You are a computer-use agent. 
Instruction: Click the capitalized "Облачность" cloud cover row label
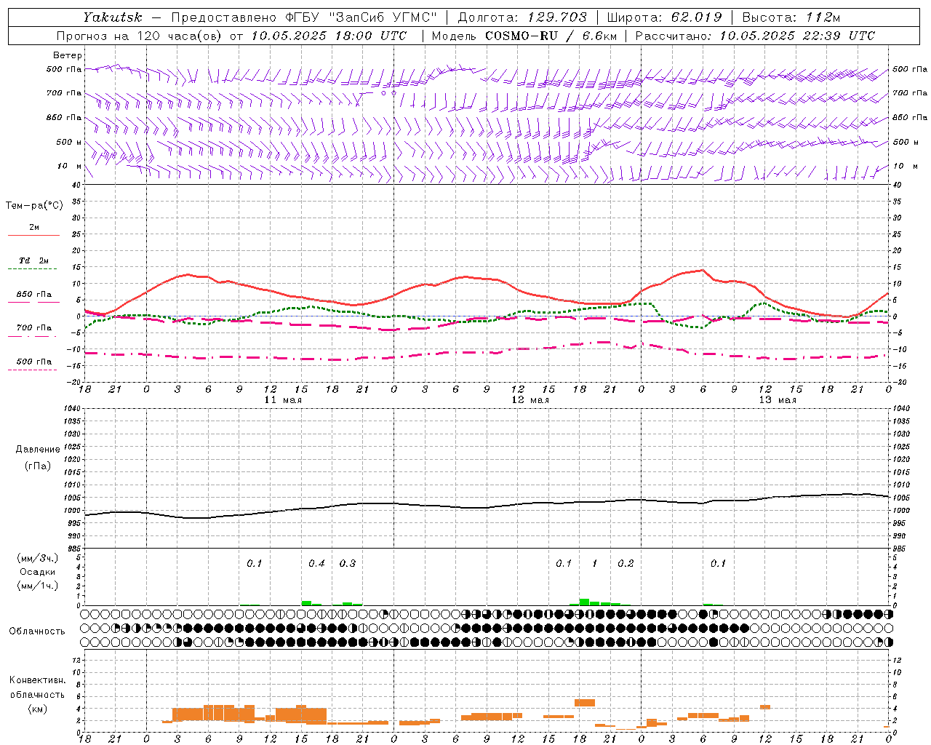(37, 632)
